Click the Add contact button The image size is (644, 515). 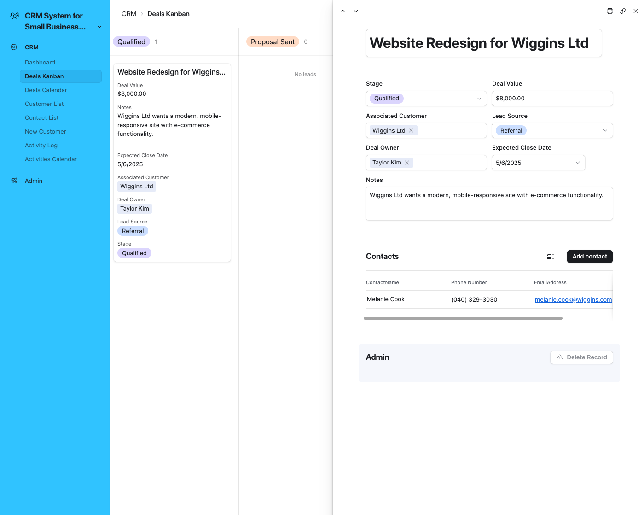click(x=590, y=257)
